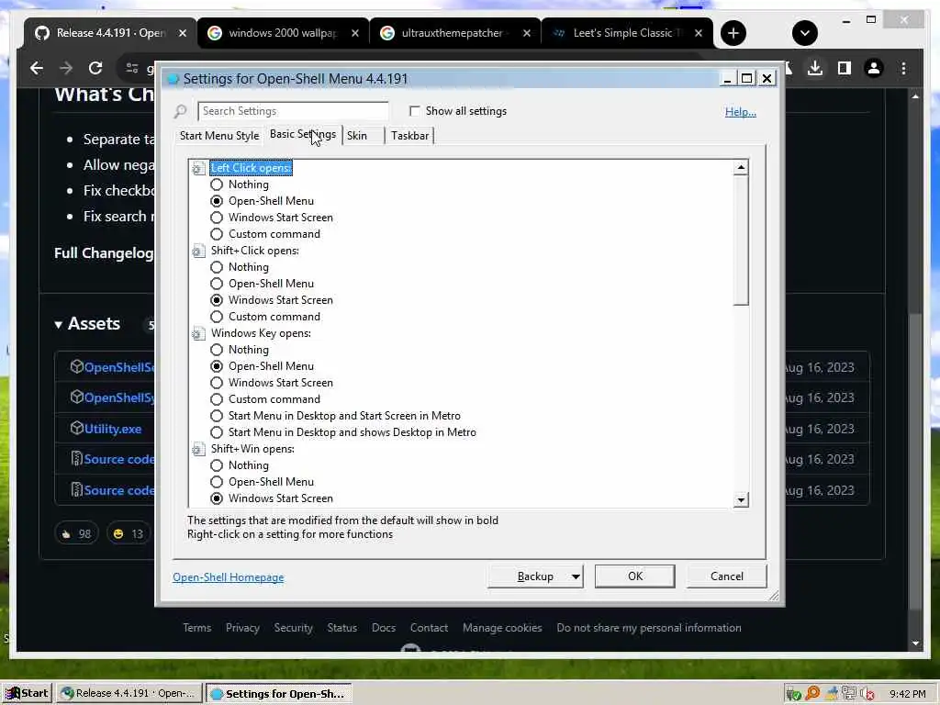Click the orange magnifier tray icon
The image size is (940, 705).
pos(812,694)
